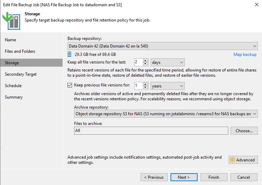Click the Advanced gear settings button
This screenshot has height=185, width=262.
(243, 160)
